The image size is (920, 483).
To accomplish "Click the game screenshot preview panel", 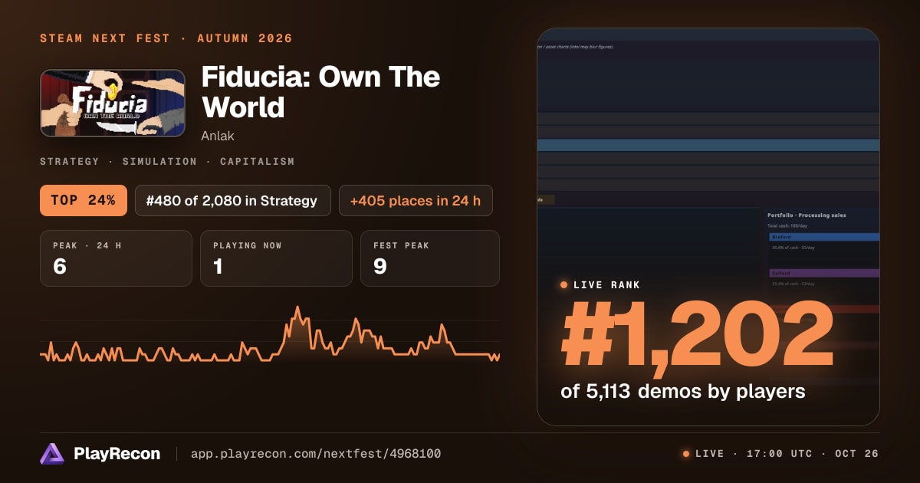I will (x=708, y=227).
